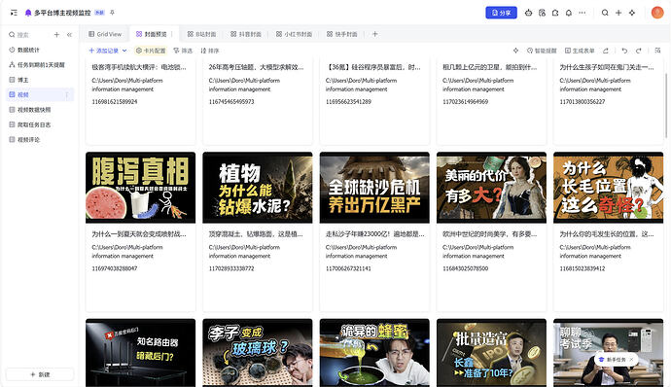The image size is (671, 387).
Task: Click the pin icon beside the base title
Action: [x=112, y=13]
